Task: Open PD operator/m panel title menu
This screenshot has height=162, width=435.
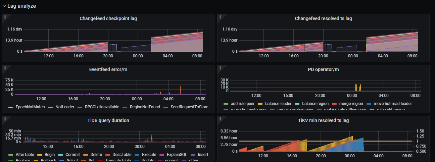Action: pos(323,70)
